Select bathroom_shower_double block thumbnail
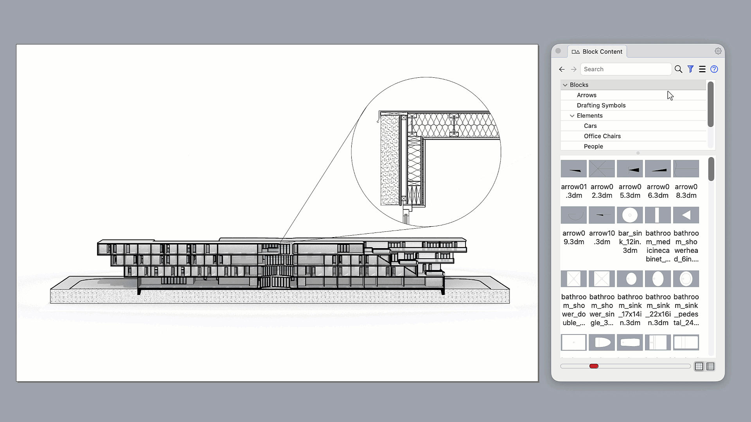Viewport: 751px width, 422px height. click(574, 279)
